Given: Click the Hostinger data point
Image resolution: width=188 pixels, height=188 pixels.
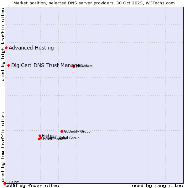Looking at the screenshot, I should 40,136.
